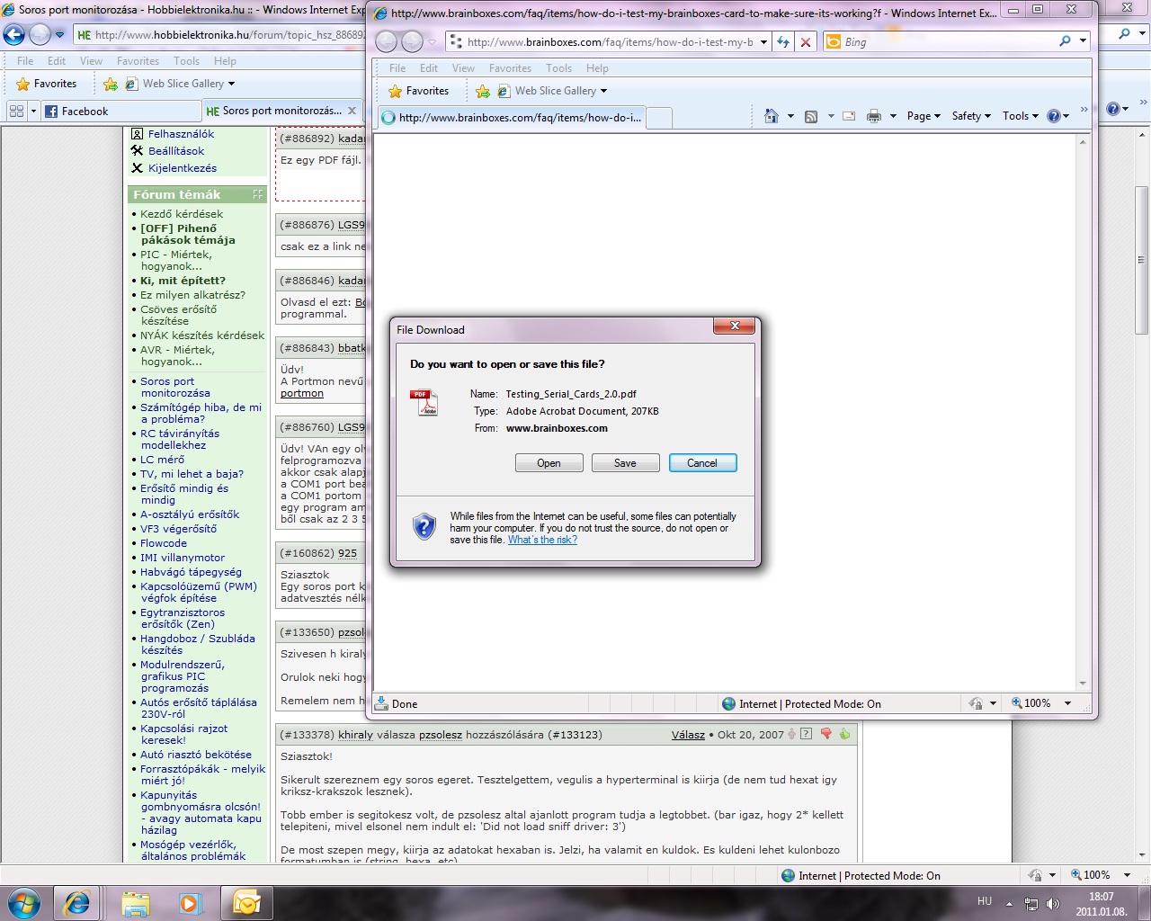1151x921 pixels.
Task: Expand Web Slice Gallery dropdown in brainboxes window
Action: tap(603, 91)
